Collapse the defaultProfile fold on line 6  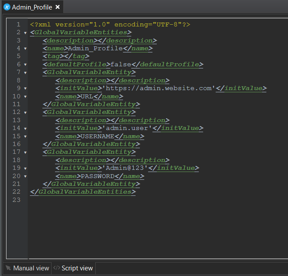coord(25,65)
